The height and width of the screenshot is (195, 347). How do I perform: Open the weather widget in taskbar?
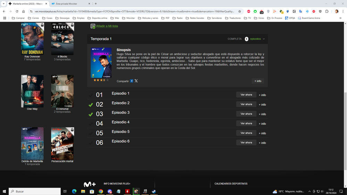coord(289,192)
